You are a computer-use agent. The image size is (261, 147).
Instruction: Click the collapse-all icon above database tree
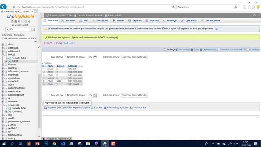(x=35, y=42)
